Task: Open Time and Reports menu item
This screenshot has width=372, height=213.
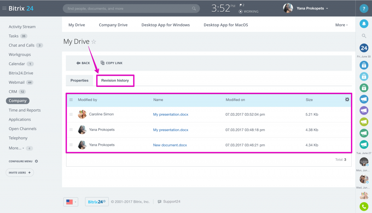Action: click(25, 110)
